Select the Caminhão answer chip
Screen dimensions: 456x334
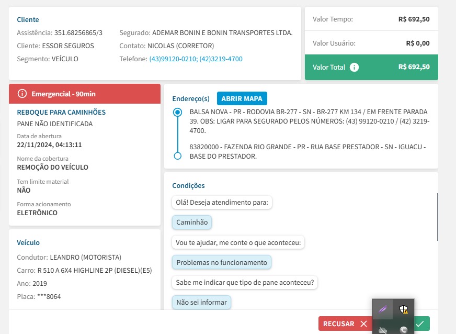point(192,222)
